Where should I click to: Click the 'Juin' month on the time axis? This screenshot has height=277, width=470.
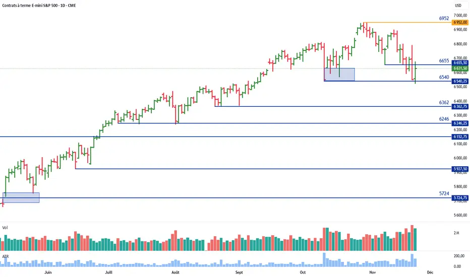point(48,272)
